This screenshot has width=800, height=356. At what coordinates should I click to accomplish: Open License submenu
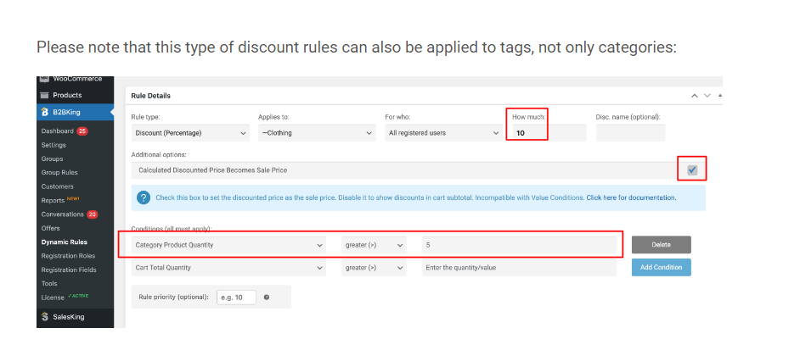click(x=53, y=298)
